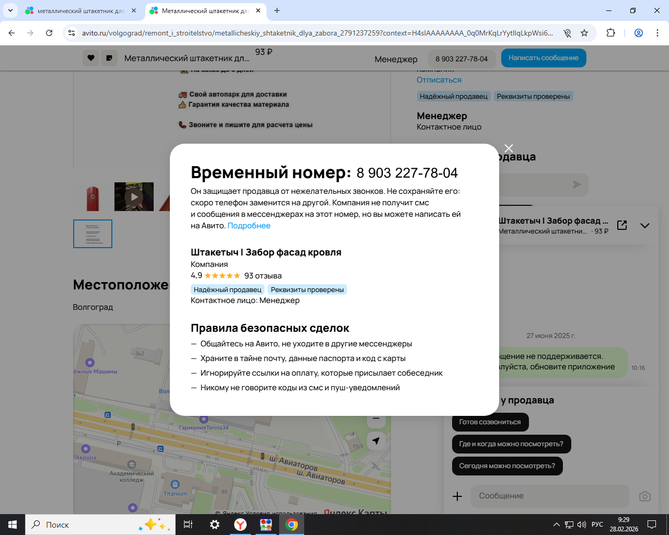Choose quick reply Где и когда можно посмотреть?
The width and height of the screenshot is (669, 535).
tap(511, 444)
